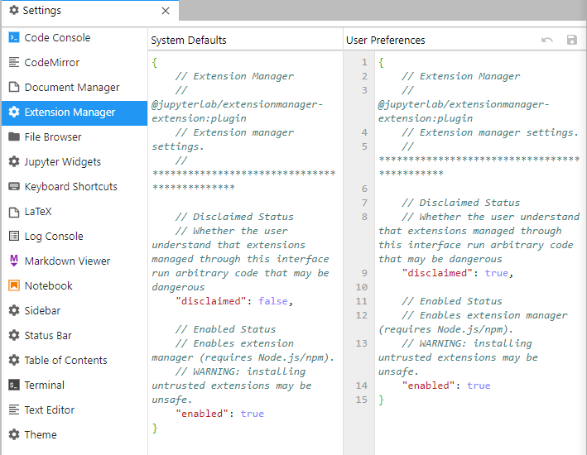Click "// Enabled Status" in System Defaults
The width and height of the screenshot is (587, 455).
(x=225, y=329)
